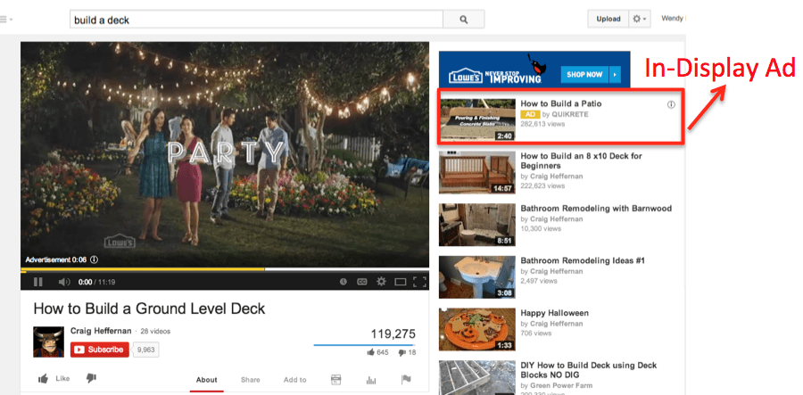This screenshot has height=395, width=803.
Task: Open the video statistics bar chart icon
Action: point(371,380)
